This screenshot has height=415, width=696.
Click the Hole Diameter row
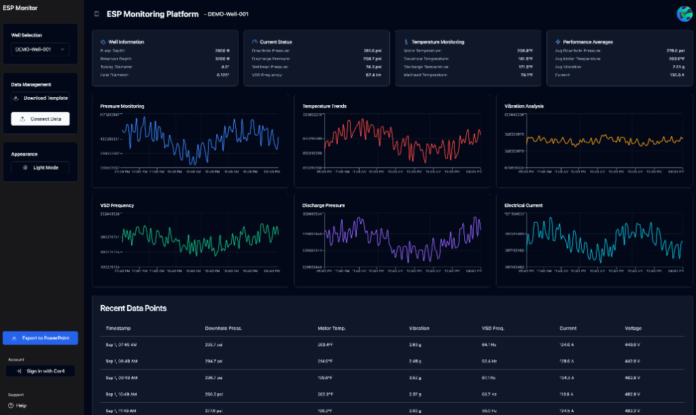coord(164,75)
